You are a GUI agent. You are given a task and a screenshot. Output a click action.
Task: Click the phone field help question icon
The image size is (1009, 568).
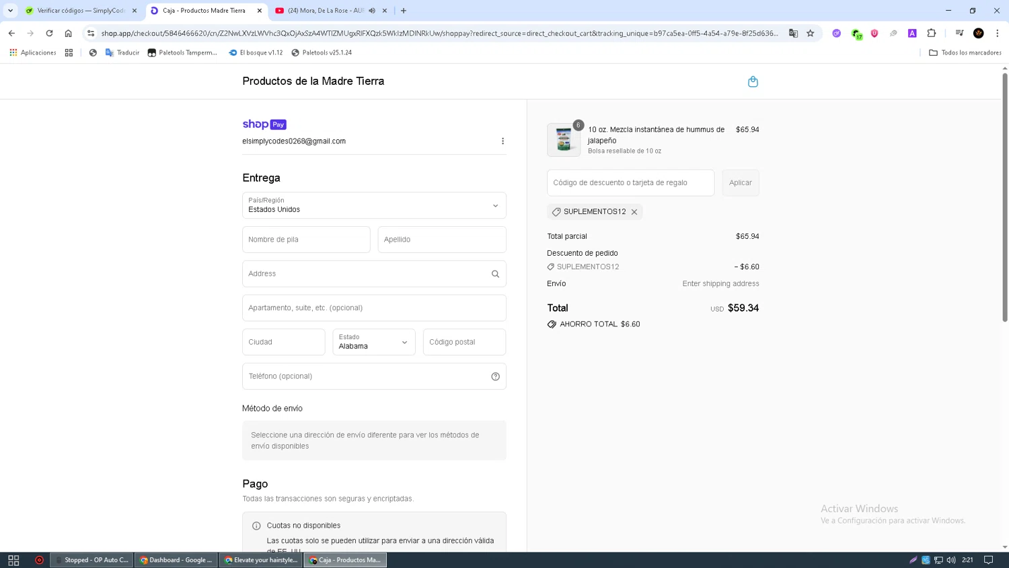tap(495, 376)
